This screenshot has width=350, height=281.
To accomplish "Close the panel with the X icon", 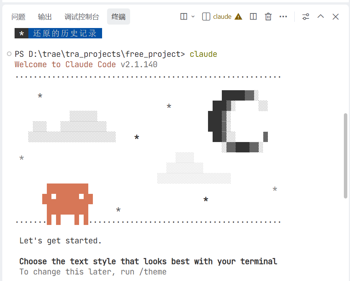I will [x=335, y=17].
